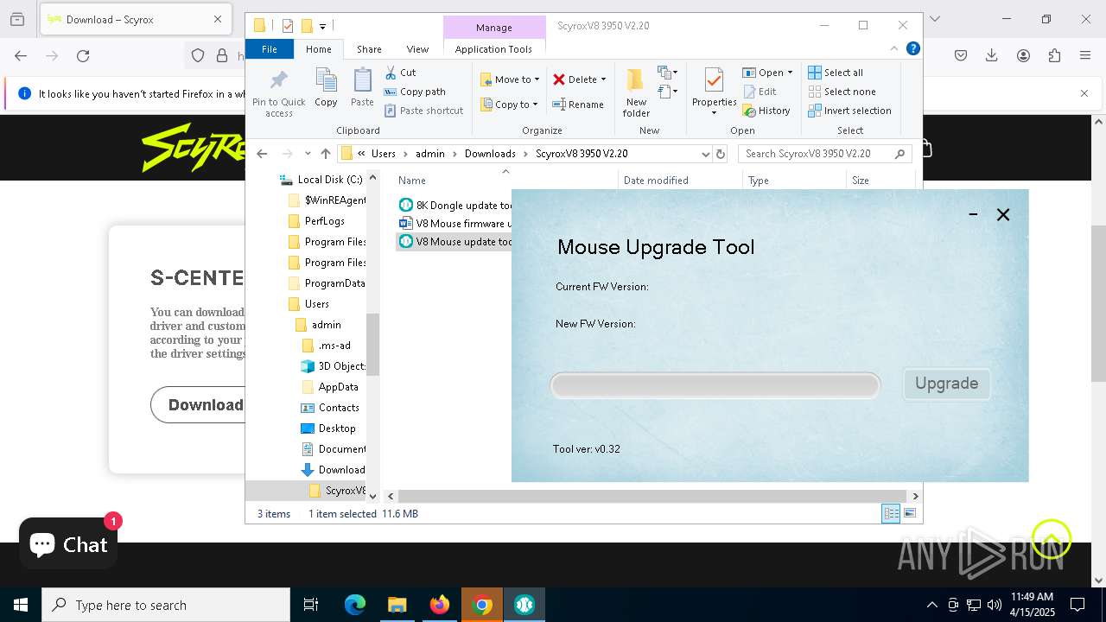
Task: Click the History button in ribbon
Action: click(766, 111)
